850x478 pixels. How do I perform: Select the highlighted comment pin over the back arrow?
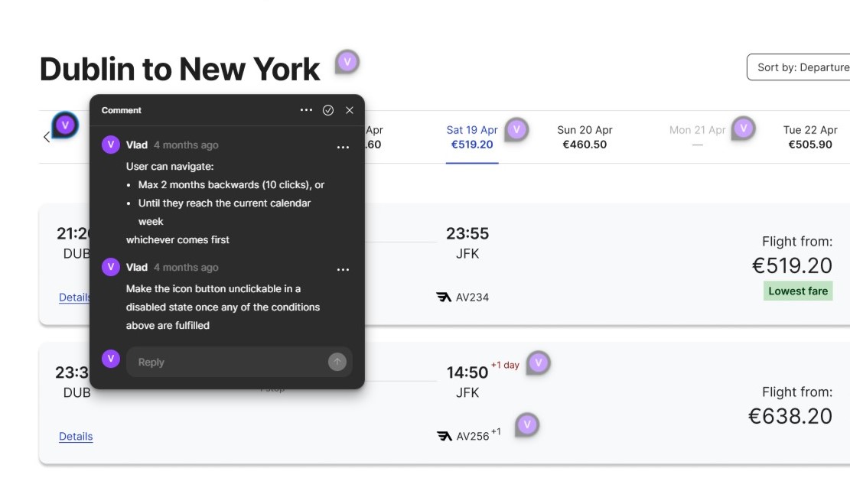(x=65, y=125)
